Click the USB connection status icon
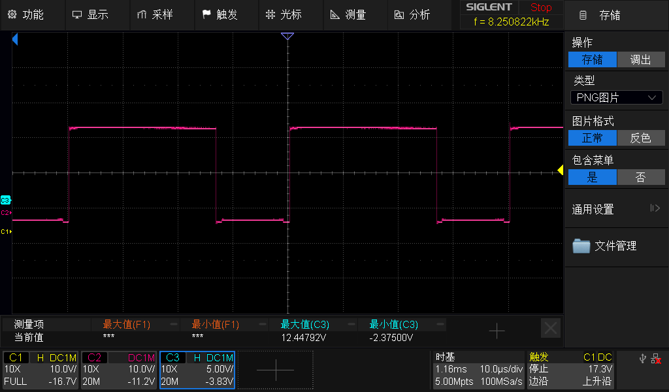The height and width of the screenshot is (392, 669). point(643,359)
